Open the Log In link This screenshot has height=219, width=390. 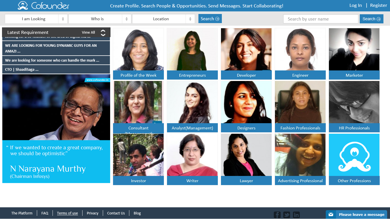[x=355, y=5]
